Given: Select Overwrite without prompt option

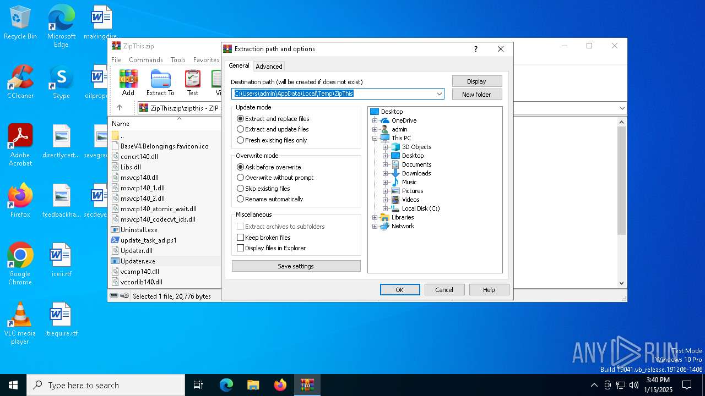Looking at the screenshot, I should pyautogui.click(x=275, y=178).
